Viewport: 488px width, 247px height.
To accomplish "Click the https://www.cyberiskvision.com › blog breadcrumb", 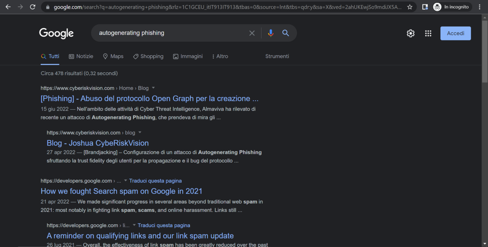I will click(91, 133).
